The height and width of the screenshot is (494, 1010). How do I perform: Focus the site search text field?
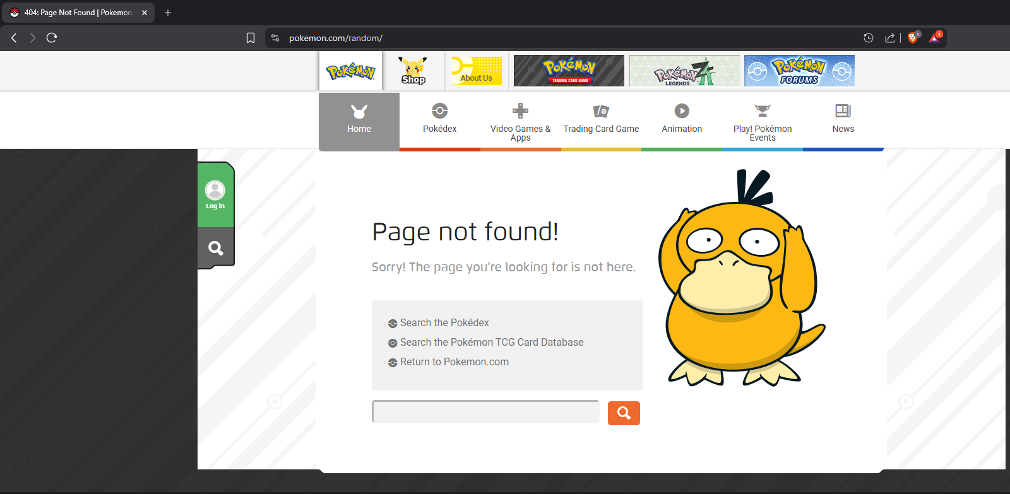pos(485,412)
